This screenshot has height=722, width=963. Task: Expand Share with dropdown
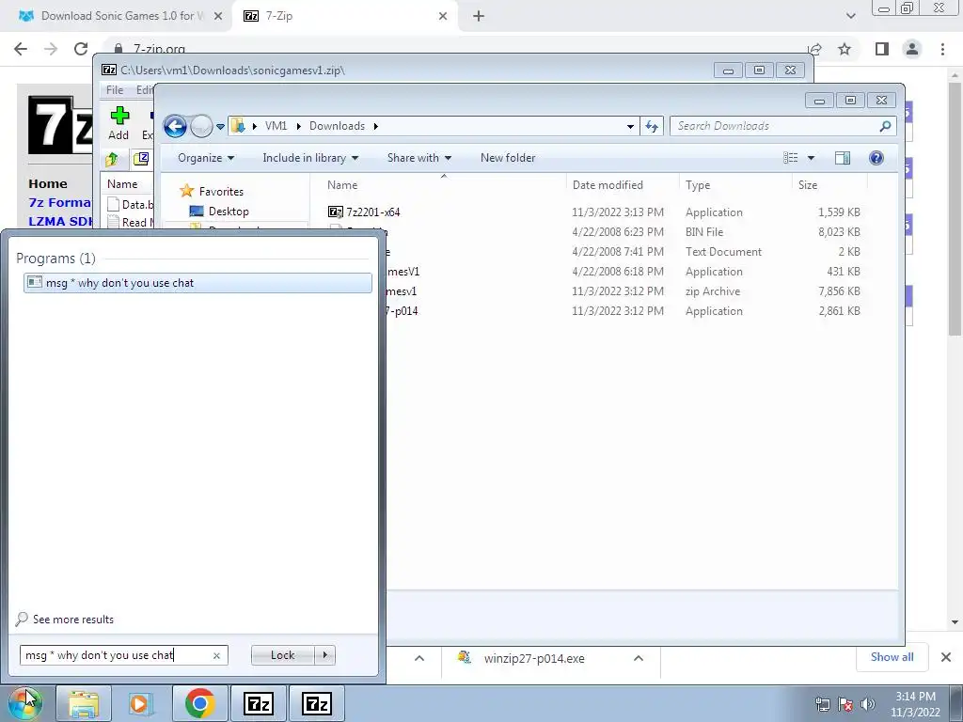point(418,158)
